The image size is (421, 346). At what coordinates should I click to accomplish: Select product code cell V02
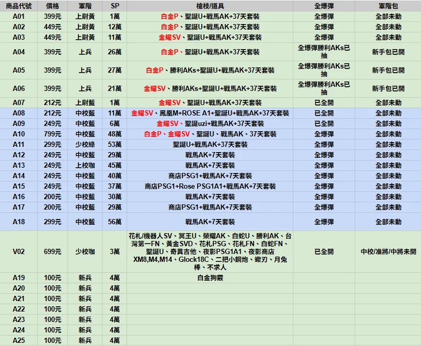19,252
